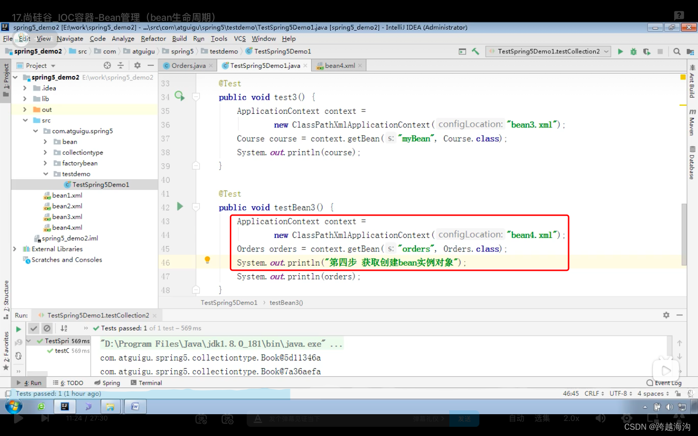The image size is (698, 436).
Task: Click the editor vertical scrollbar thumb
Action: pos(684,234)
